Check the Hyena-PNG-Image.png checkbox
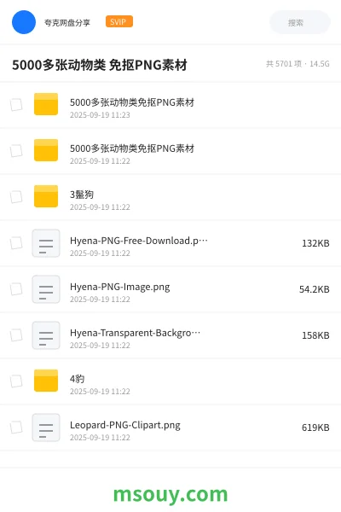 point(16,289)
